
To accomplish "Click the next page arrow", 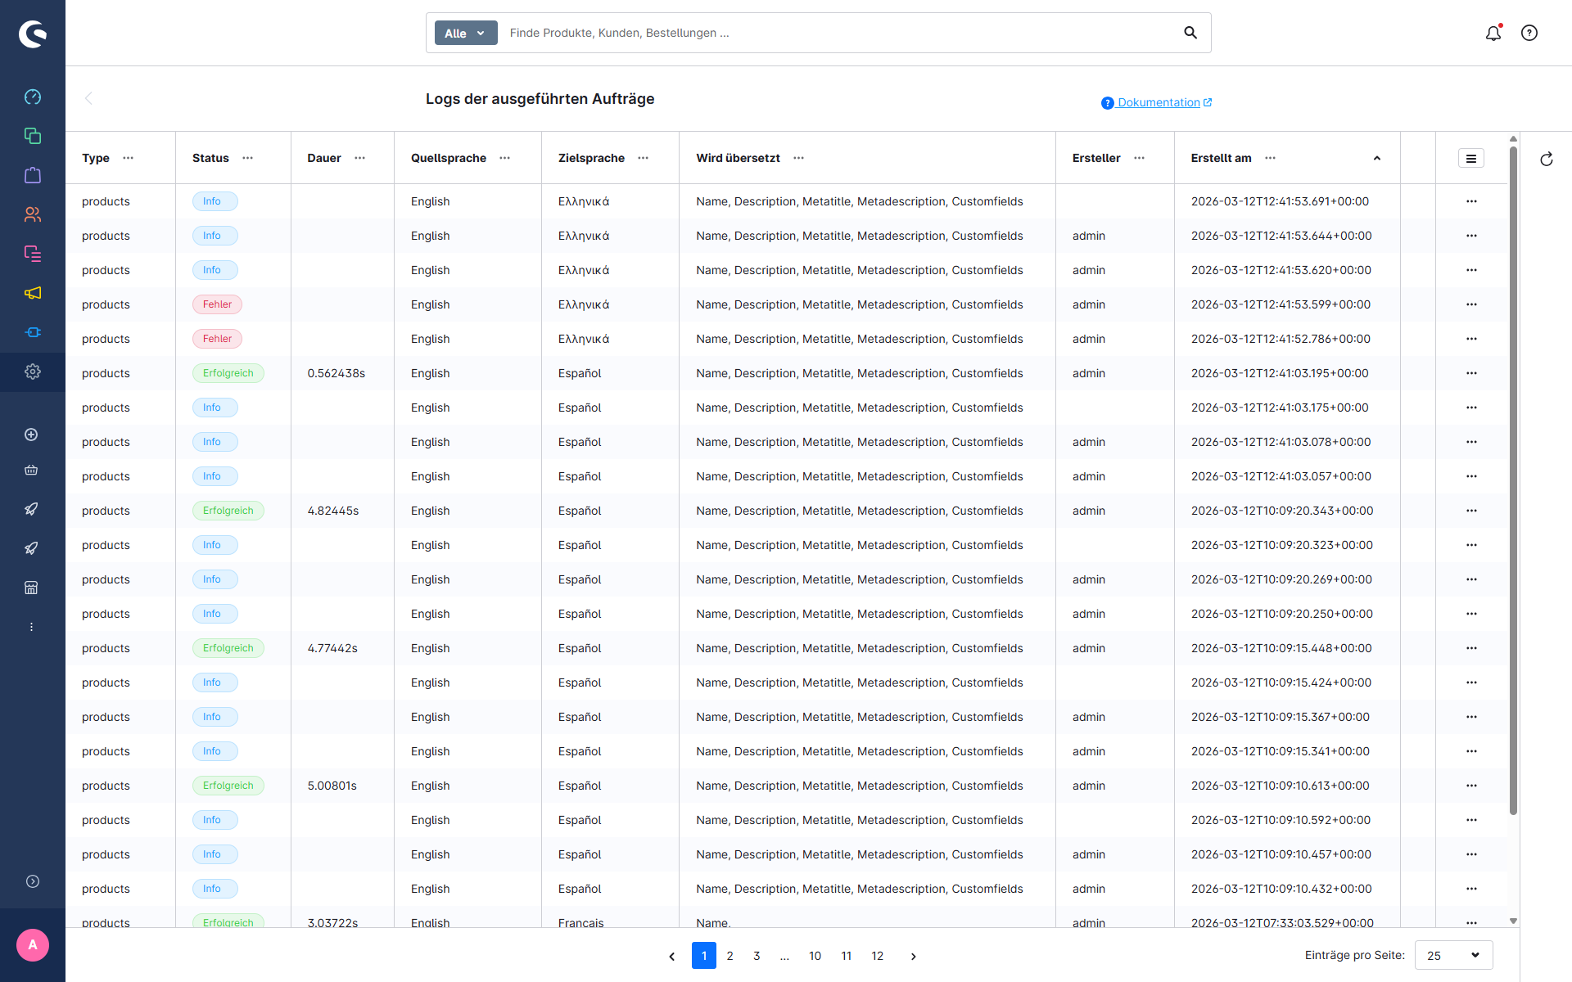I will [x=914, y=956].
